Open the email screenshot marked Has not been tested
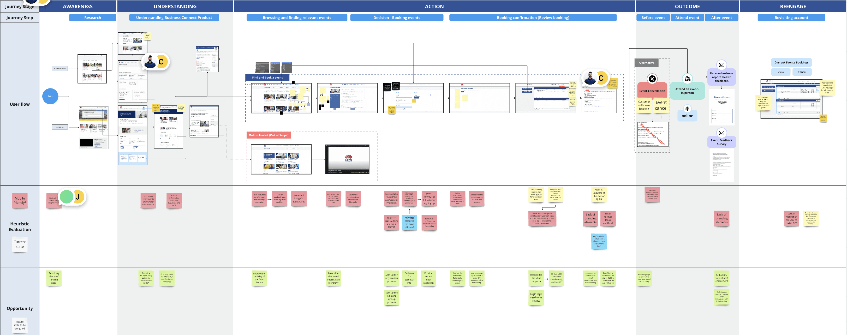 (x=652, y=134)
